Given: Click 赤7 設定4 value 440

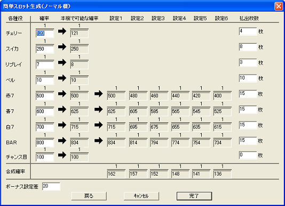Looking at the screenshot, I should click(x=180, y=96).
